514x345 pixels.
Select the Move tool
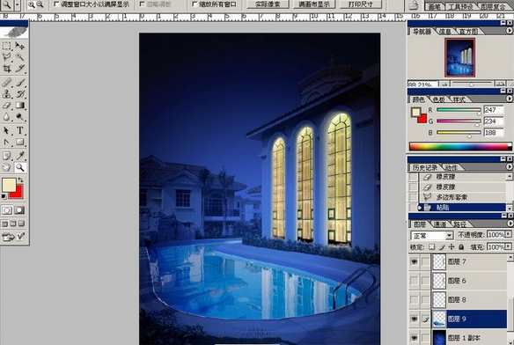[20, 46]
